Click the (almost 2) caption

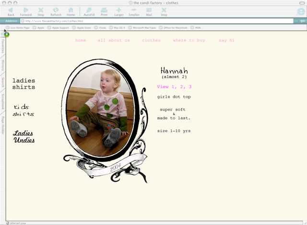[174, 77]
